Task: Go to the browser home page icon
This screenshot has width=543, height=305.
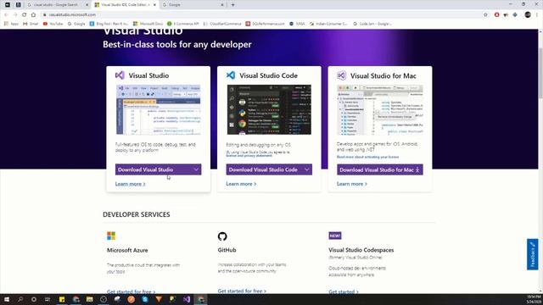Action: [33, 14]
